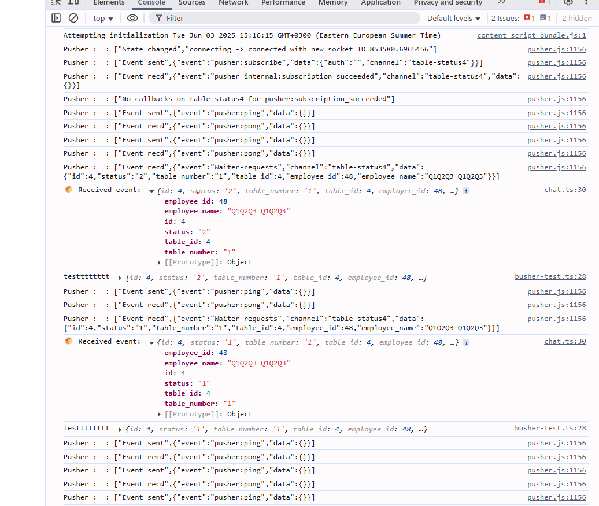Click the device toolbar icon at top left
Viewport: 599px width, 506px height.
point(73,2)
